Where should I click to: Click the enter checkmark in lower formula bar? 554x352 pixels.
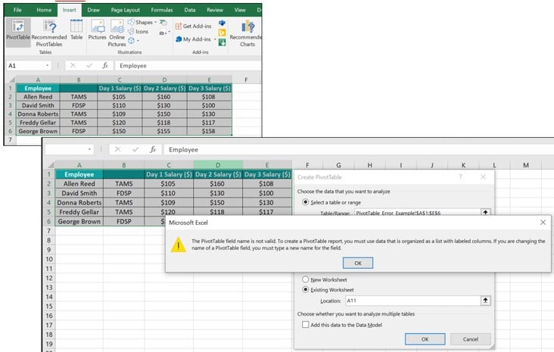[135, 149]
